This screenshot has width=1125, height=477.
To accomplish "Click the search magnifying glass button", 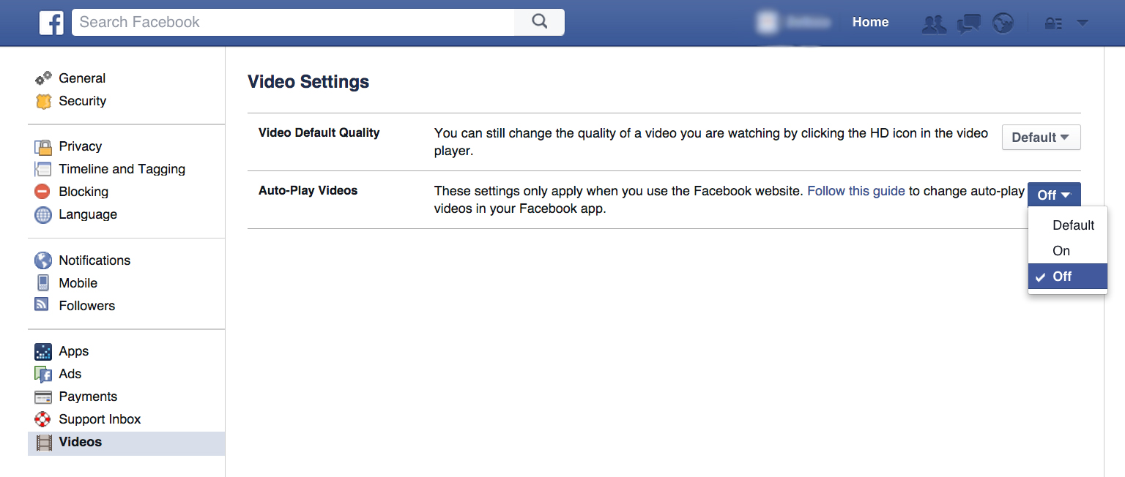I will tap(539, 22).
